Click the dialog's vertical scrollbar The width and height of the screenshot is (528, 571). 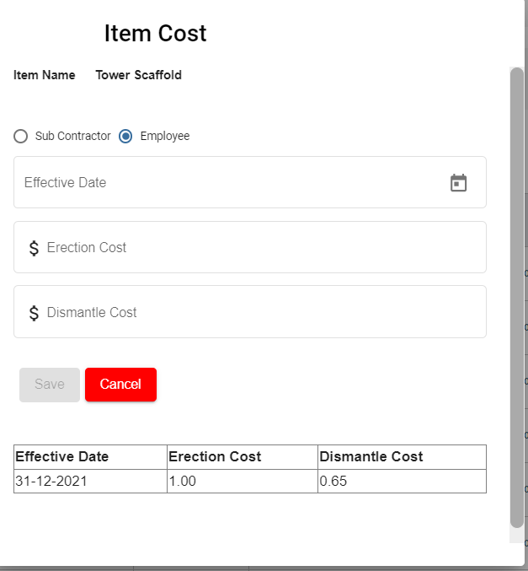[516, 295]
